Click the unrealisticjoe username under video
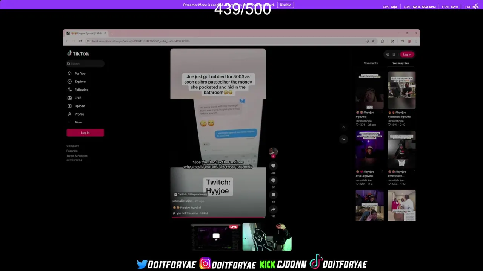This screenshot has width=483, height=271. tap(182, 201)
